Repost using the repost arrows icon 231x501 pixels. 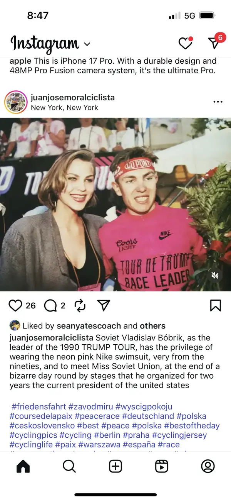coord(80,306)
